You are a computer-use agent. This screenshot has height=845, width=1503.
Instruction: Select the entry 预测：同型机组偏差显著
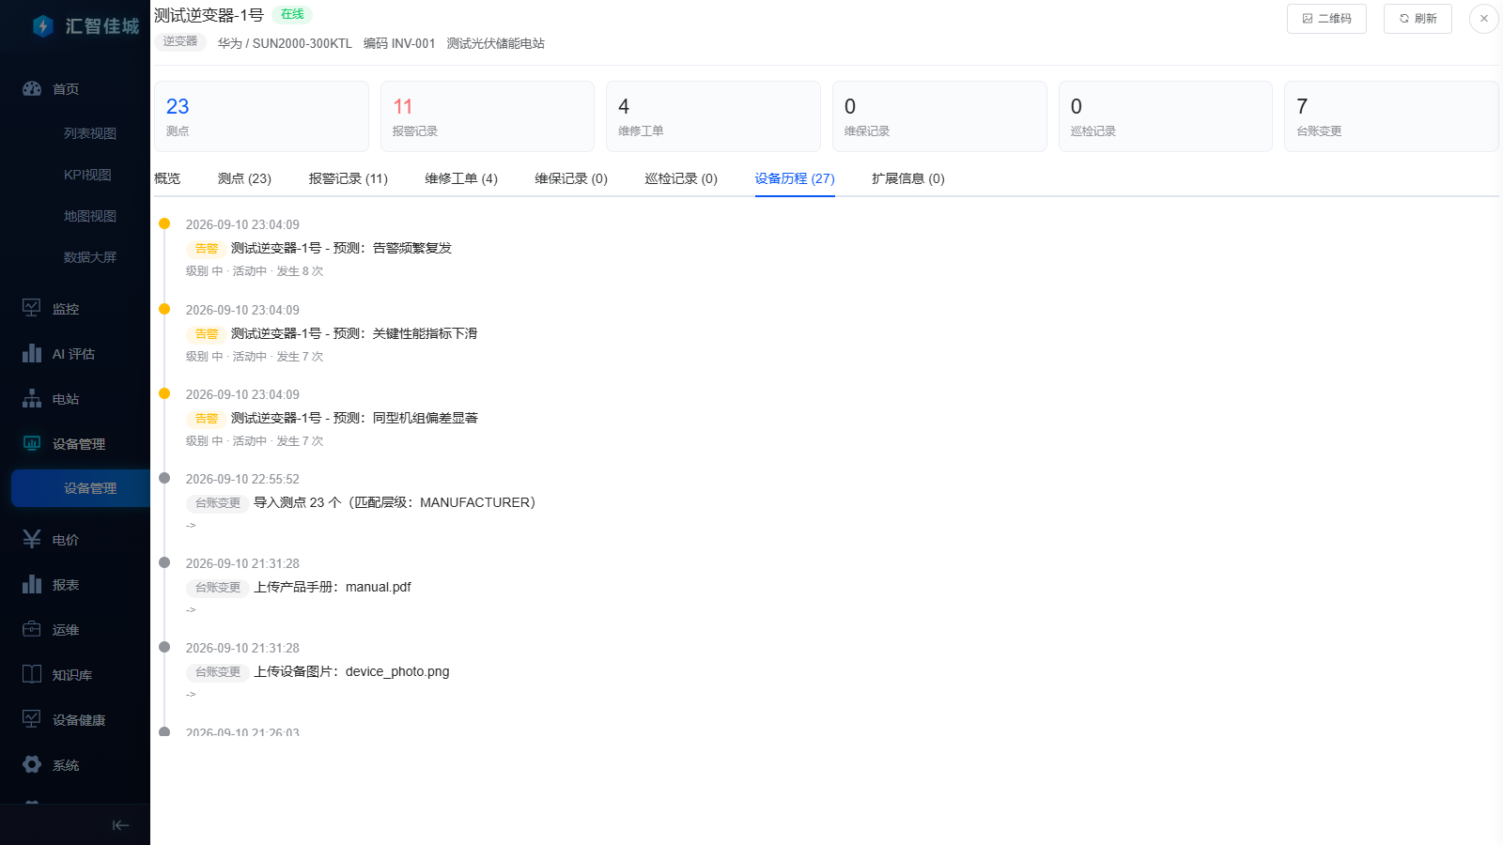354,418
